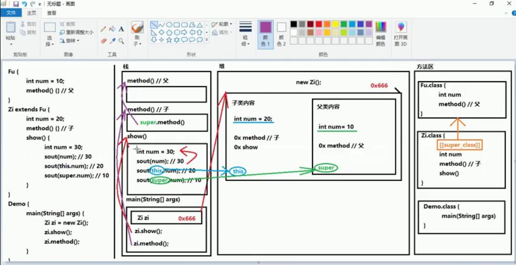Choose the Diamond shape

161,32
